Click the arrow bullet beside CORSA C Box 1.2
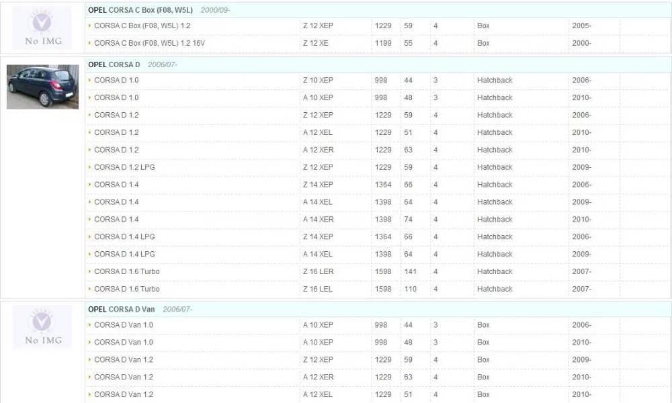This screenshot has width=672, height=403. coord(89,26)
